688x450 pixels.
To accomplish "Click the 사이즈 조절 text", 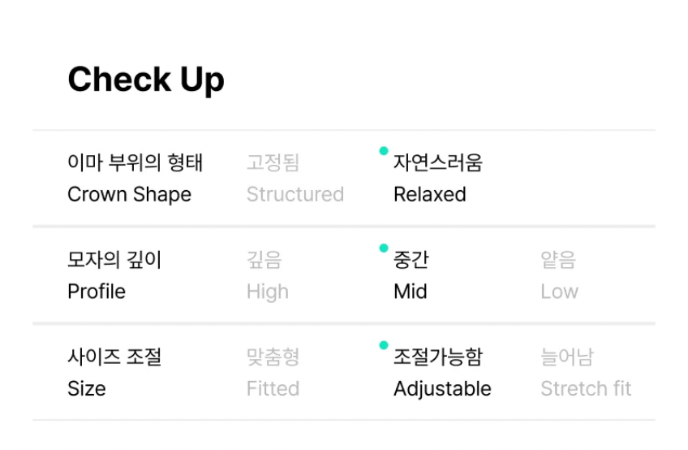I will tap(114, 357).
